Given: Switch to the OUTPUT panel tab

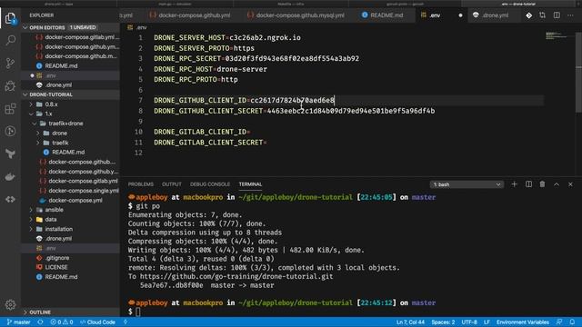Looking at the screenshot, I should click(172, 184).
